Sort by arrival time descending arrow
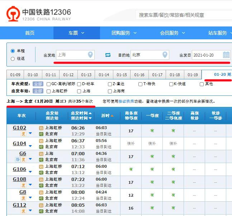The width and height of the screenshot is (232, 216). [x=90, y=118]
